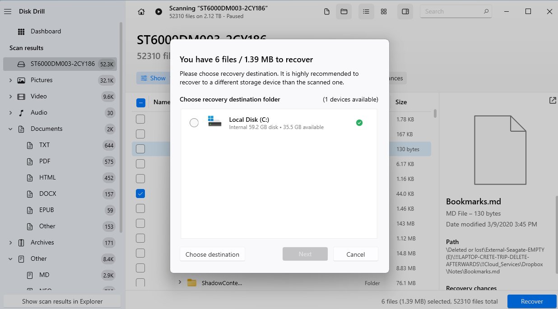
Task: Open the hamburger menu next to Disk Drill
Action: [x=7, y=12]
